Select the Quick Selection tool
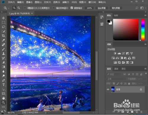Viewport: 148px width, 115px height. [4, 31]
